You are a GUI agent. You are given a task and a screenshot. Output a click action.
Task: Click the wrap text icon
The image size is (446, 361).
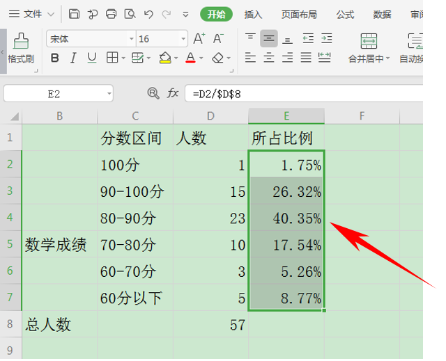click(x=415, y=41)
